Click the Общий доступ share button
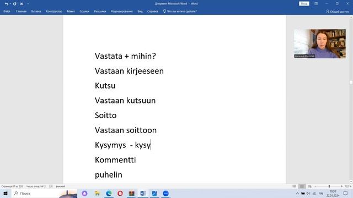The height and width of the screenshot is (198, 353). [x=337, y=12]
